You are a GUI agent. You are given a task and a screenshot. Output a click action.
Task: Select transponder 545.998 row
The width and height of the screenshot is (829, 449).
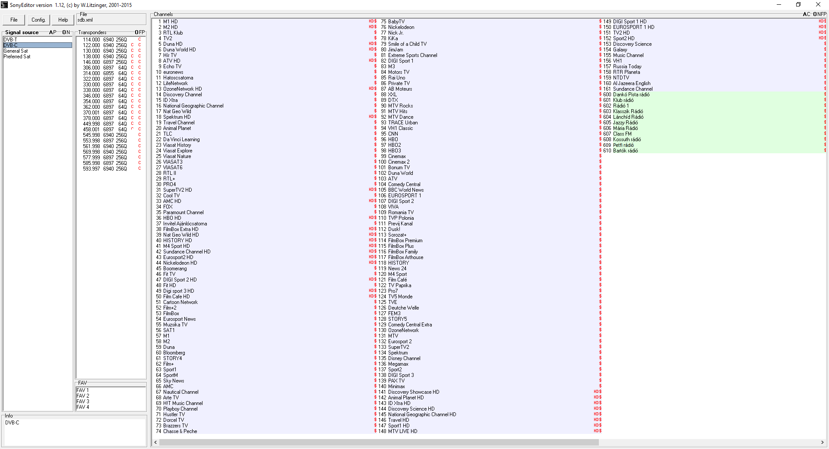pyautogui.click(x=111, y=135)
